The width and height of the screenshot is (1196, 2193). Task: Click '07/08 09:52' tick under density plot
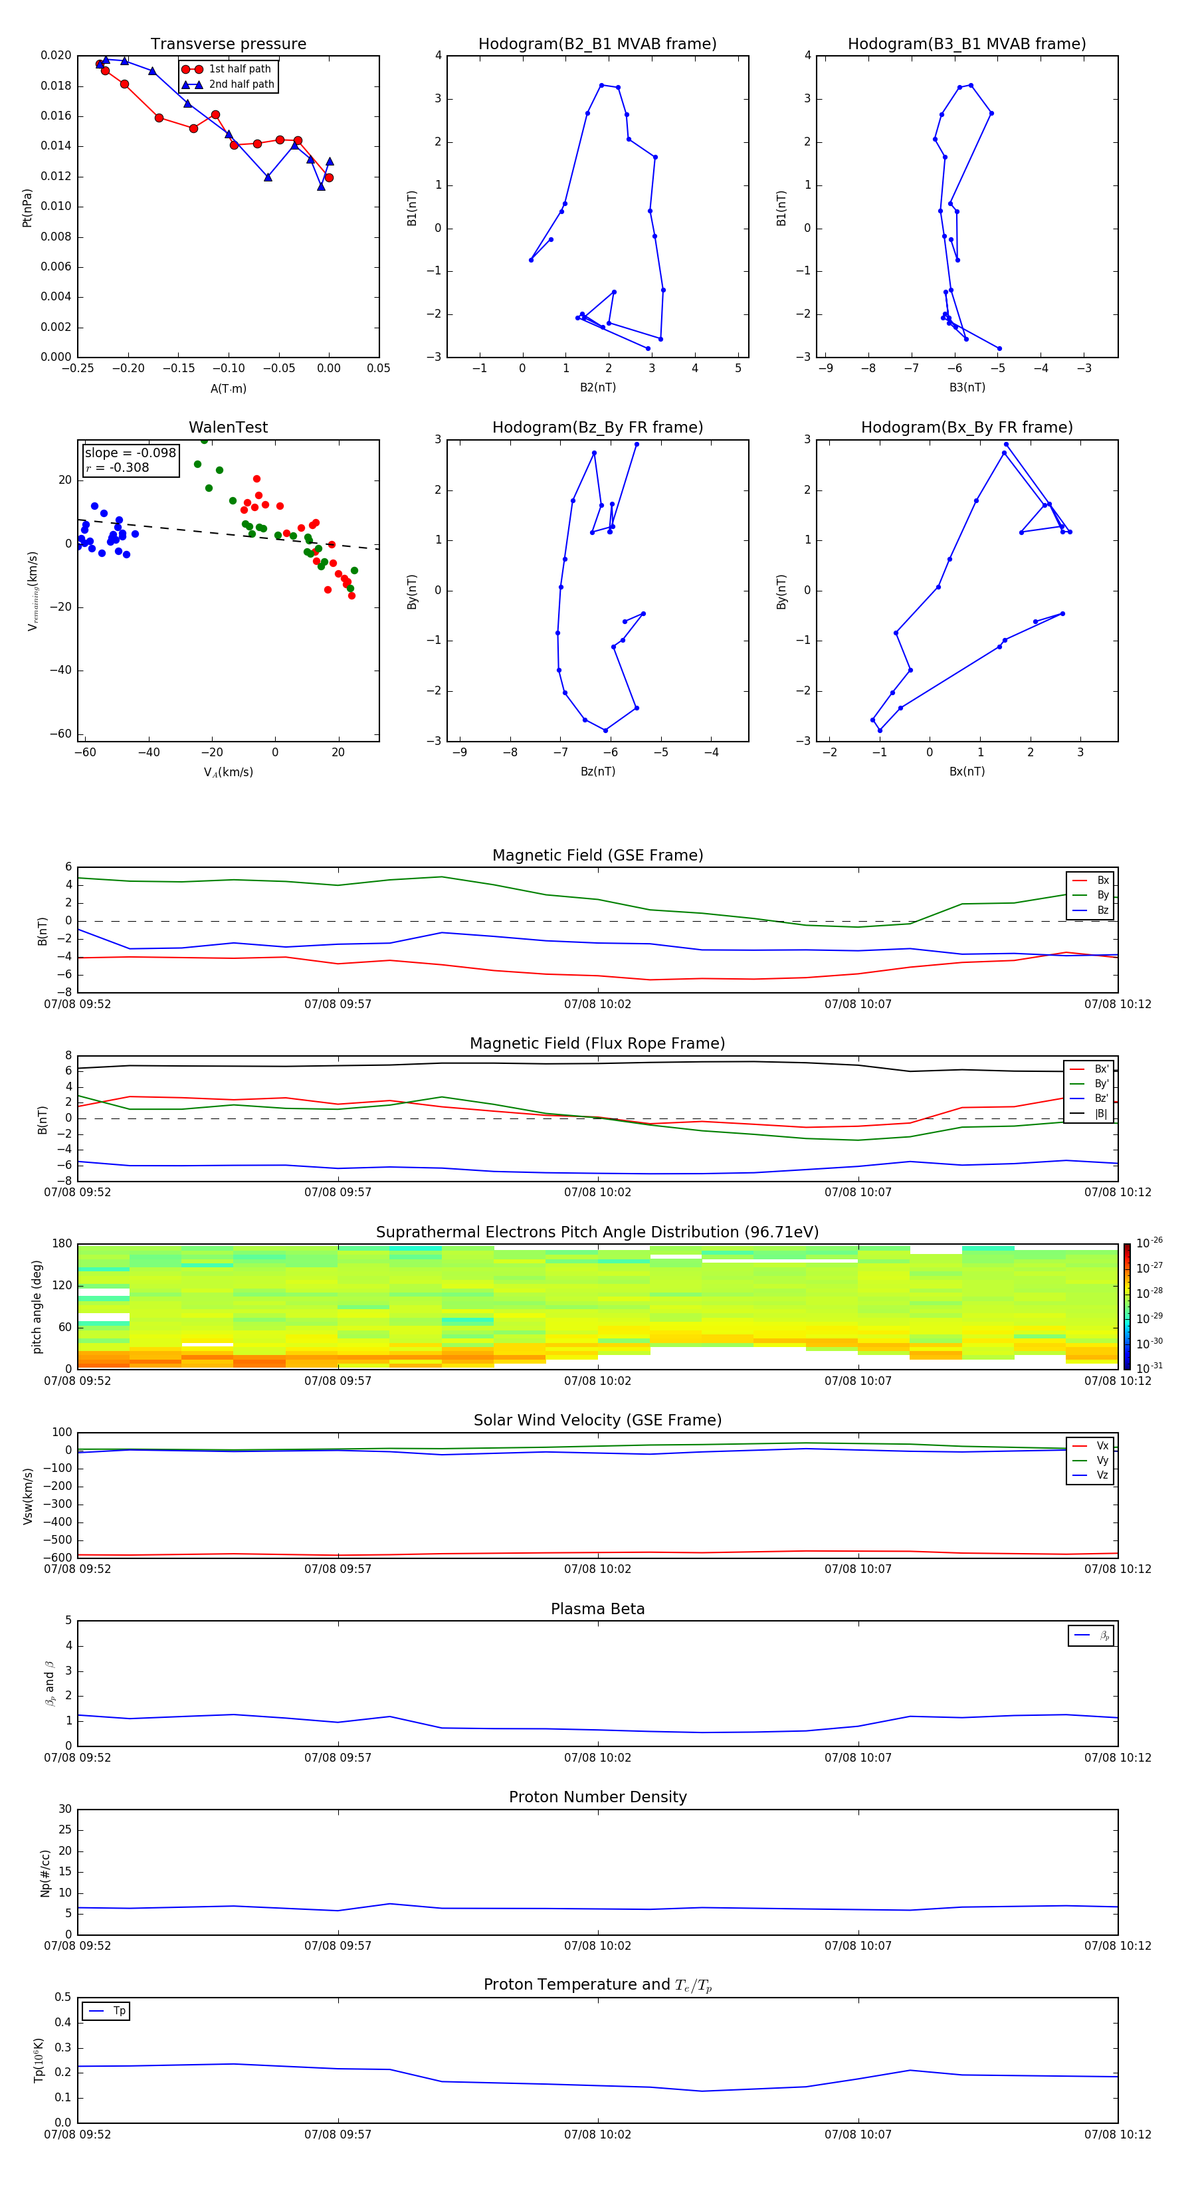point(78,1946)
